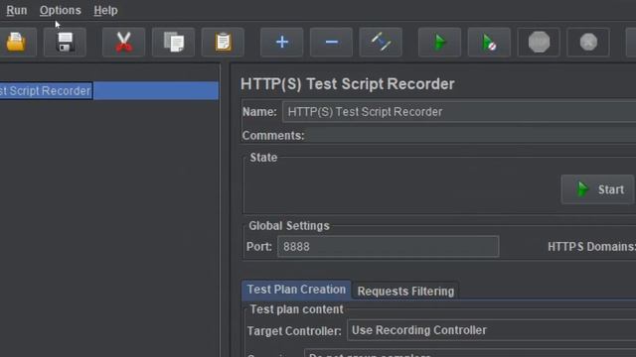Click the Global Settings group title
Image resolution: width=636 pixels, height=357 pixels.
[x=289, y=226]
